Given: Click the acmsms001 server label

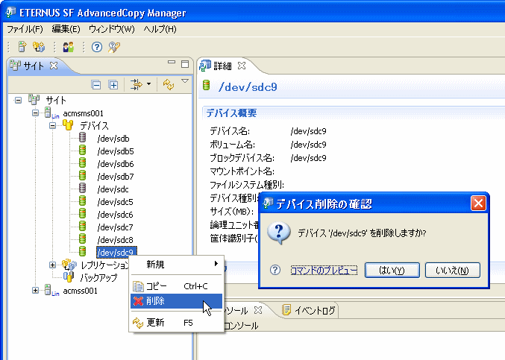Looking at the screenshot, I should click(x=83, y=113).
